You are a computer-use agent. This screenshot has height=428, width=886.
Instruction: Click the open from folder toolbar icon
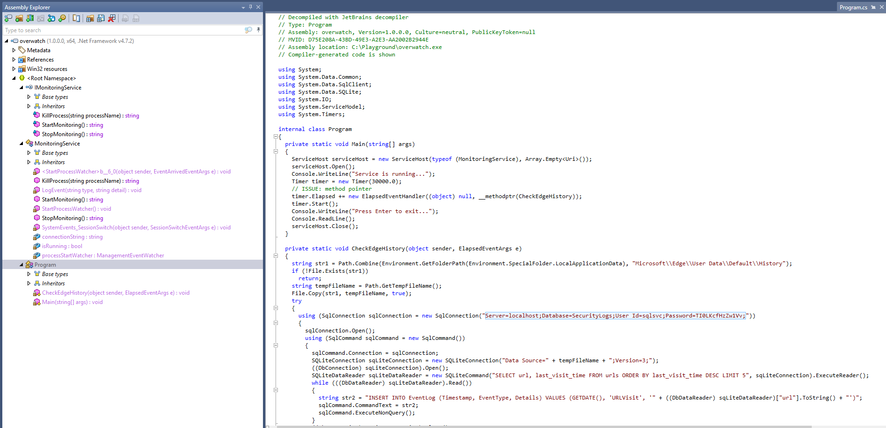(19, 18)
